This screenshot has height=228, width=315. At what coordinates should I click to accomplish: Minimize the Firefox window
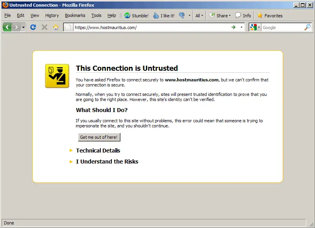296,5
